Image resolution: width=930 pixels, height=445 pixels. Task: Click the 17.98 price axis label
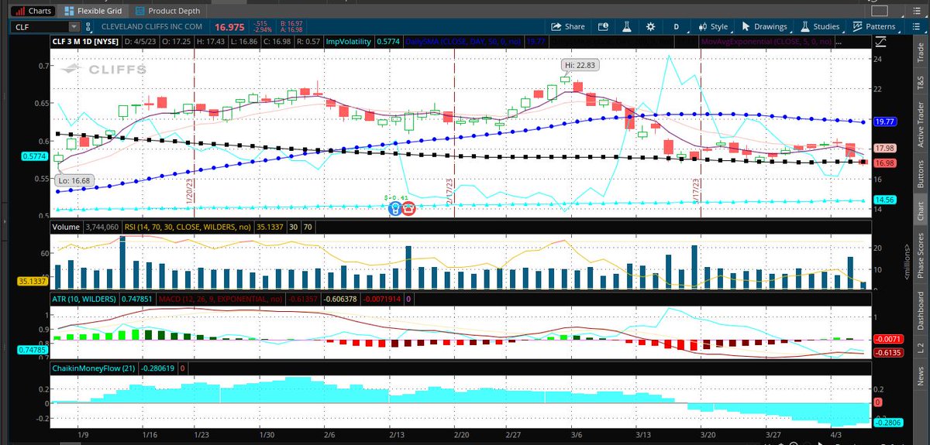[884, 148]
